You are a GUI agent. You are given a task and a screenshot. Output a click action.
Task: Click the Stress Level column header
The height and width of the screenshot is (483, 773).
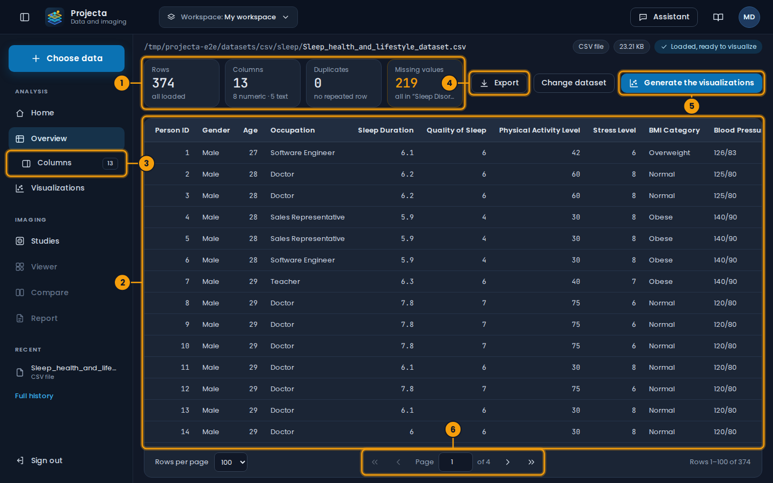pyautogui.click(x=615, y=130)
